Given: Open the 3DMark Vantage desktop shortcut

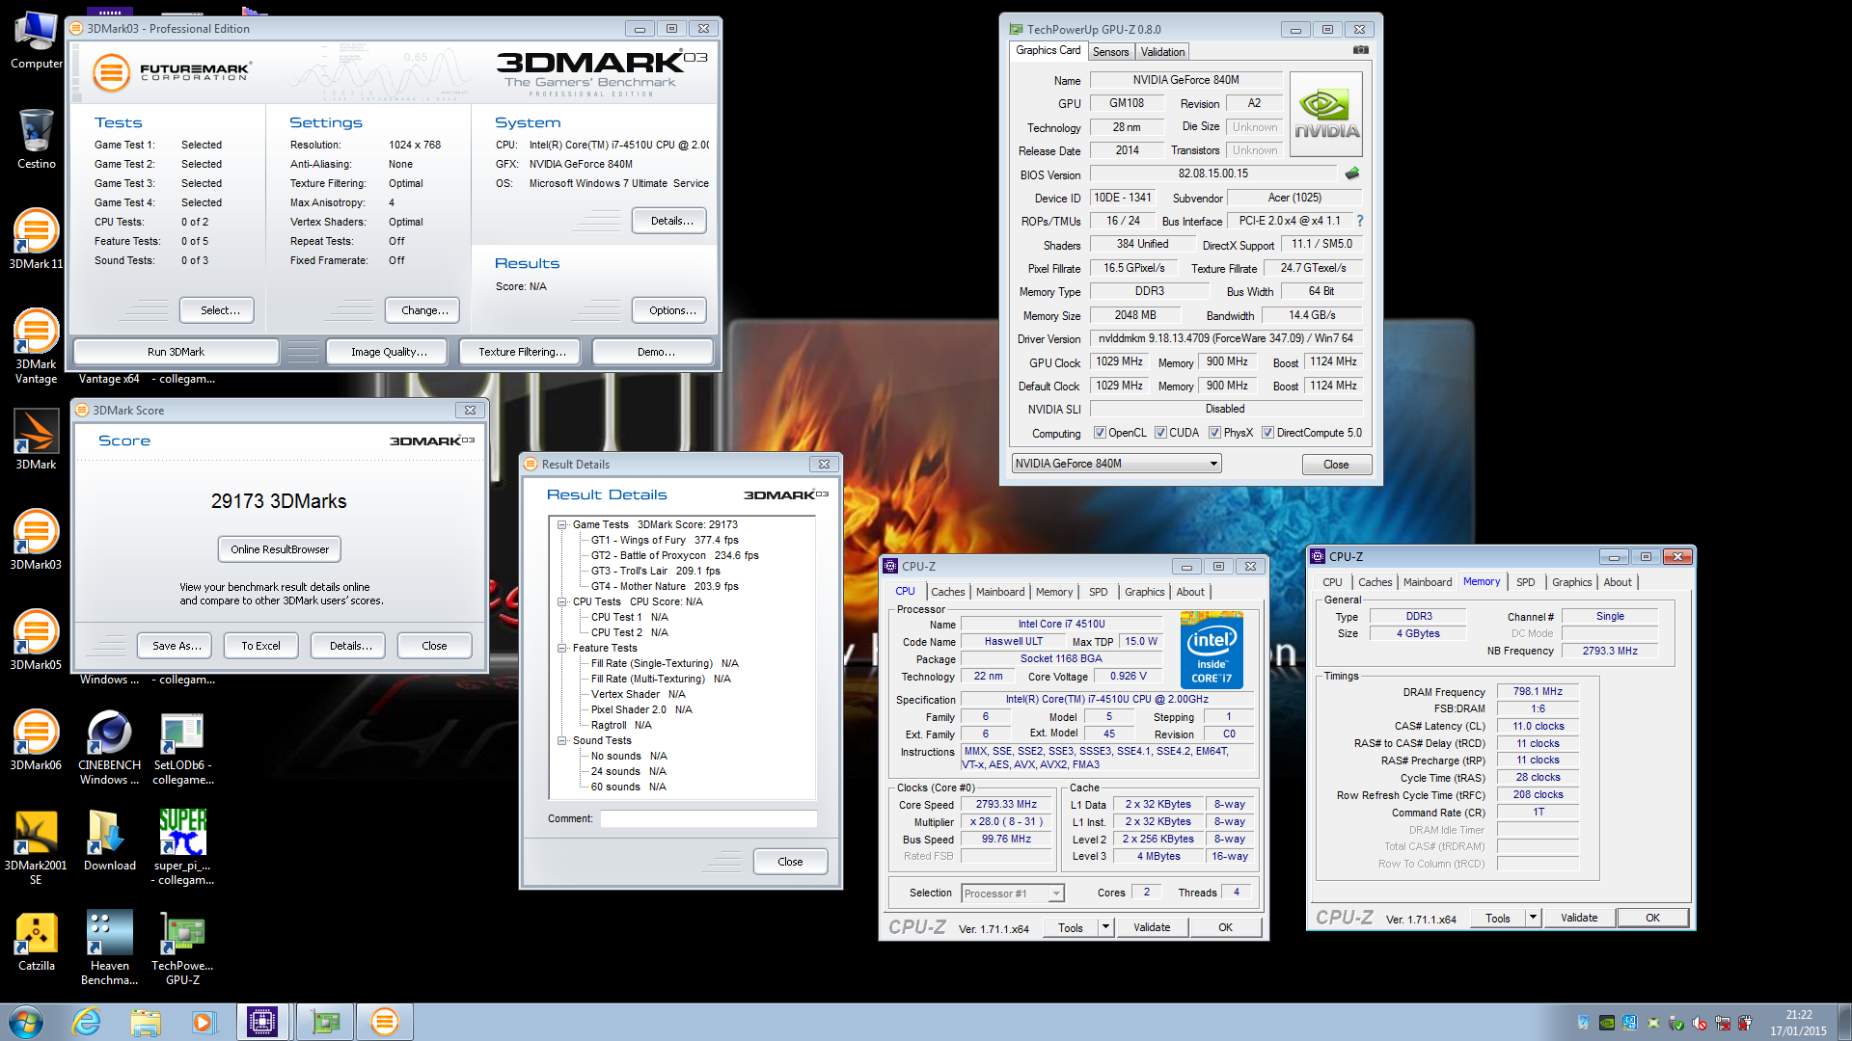Looking at the screenshot, I should click(36, 345).
